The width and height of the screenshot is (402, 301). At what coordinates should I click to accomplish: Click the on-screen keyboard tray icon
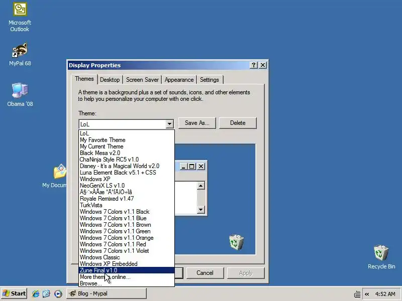point(357,294)
